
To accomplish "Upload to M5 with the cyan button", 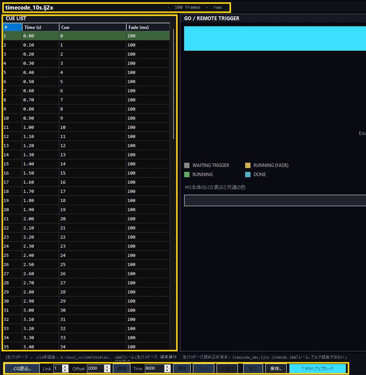I will [318, 369].
